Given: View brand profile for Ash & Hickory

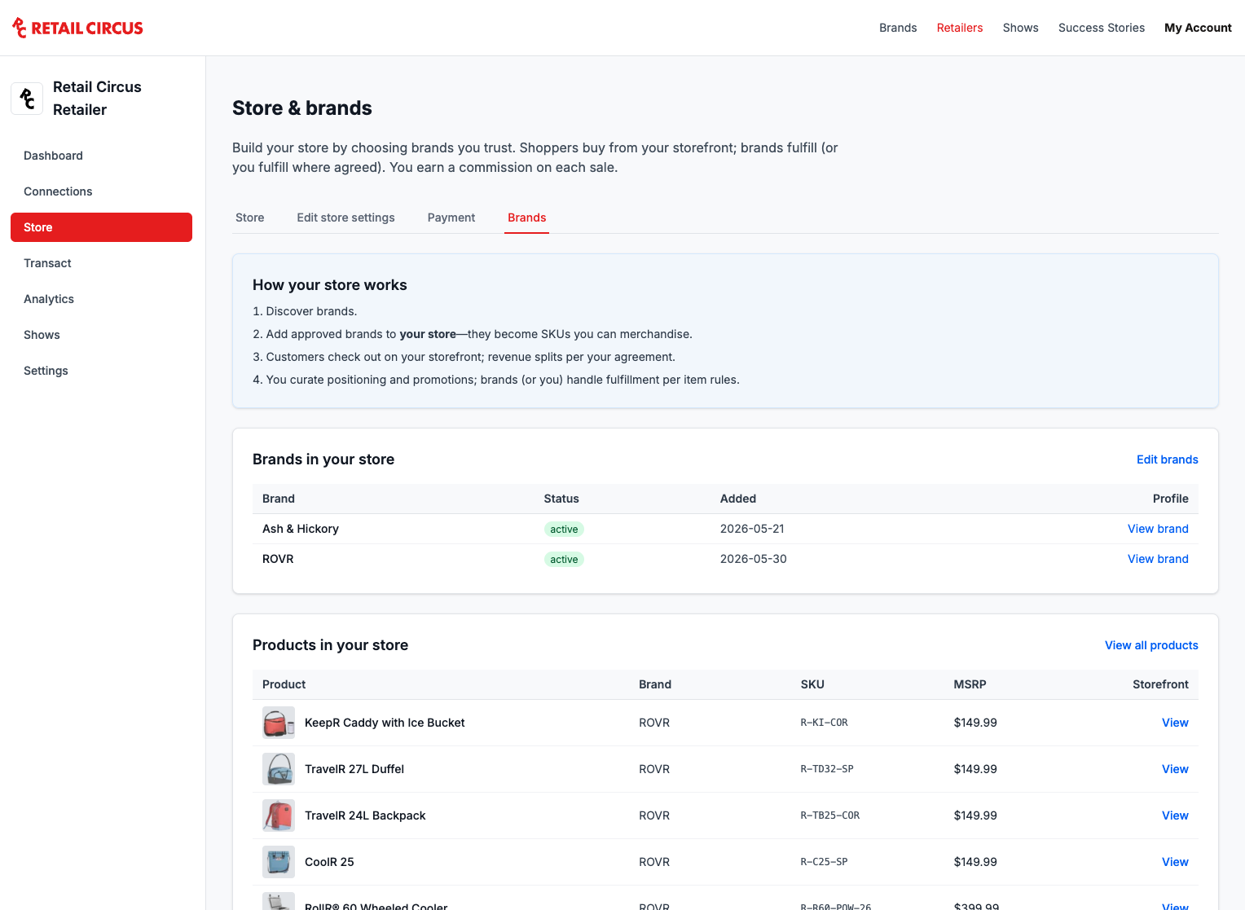Looking at the screenshot, I should point(1158,529).
